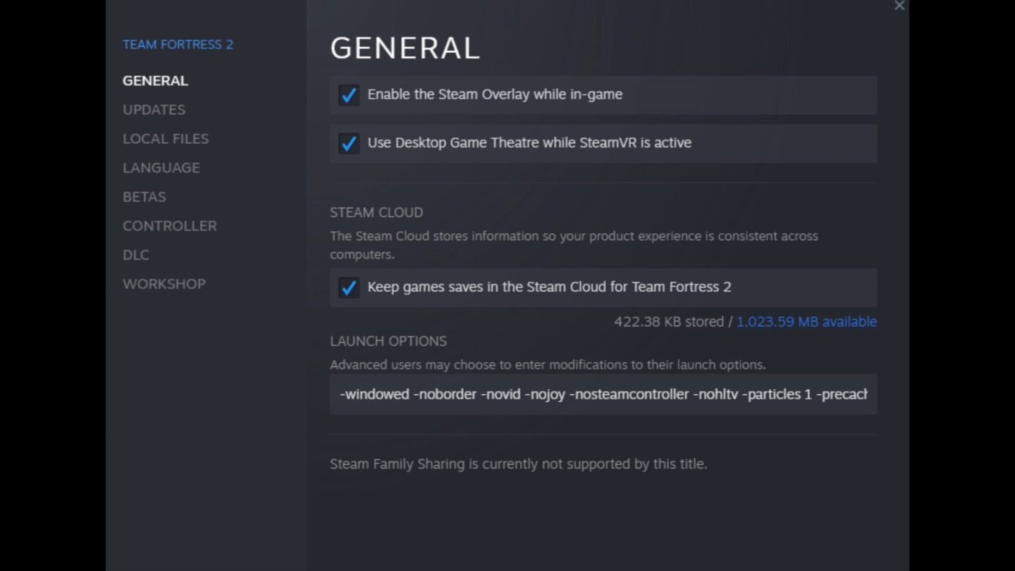Close the properties window with X

click(899, 6)
